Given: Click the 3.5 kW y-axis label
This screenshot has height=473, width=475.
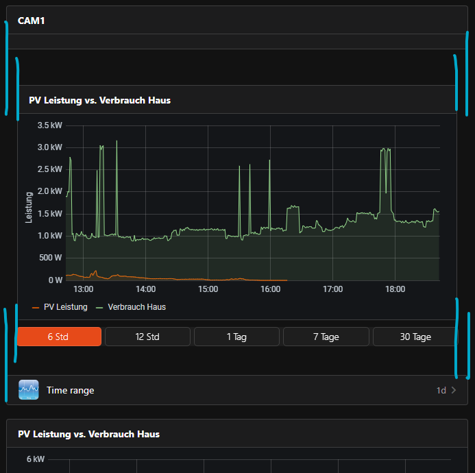Looking at the screenshot, I should [x=50, y=125].
